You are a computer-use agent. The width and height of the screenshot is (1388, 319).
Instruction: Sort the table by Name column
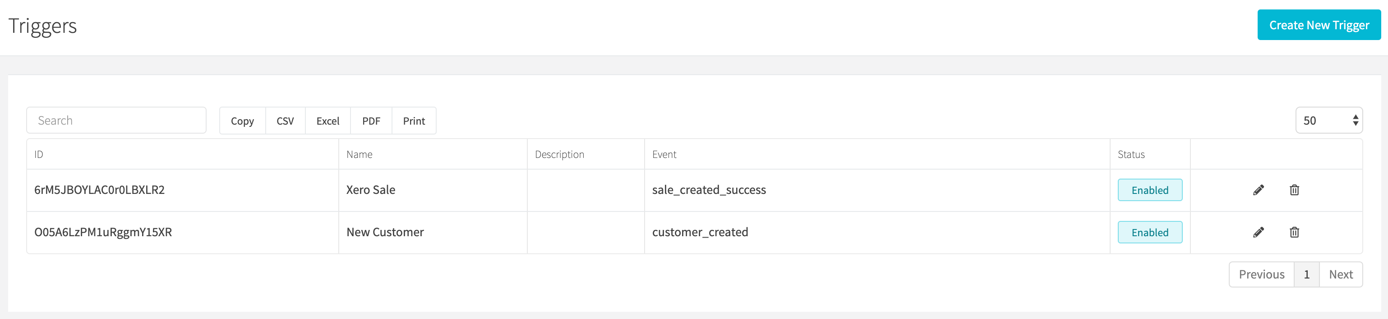[433, 155]
